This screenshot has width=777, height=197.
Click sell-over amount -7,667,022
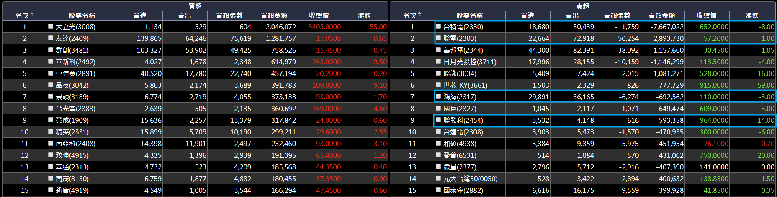click(x=667, y=27)
